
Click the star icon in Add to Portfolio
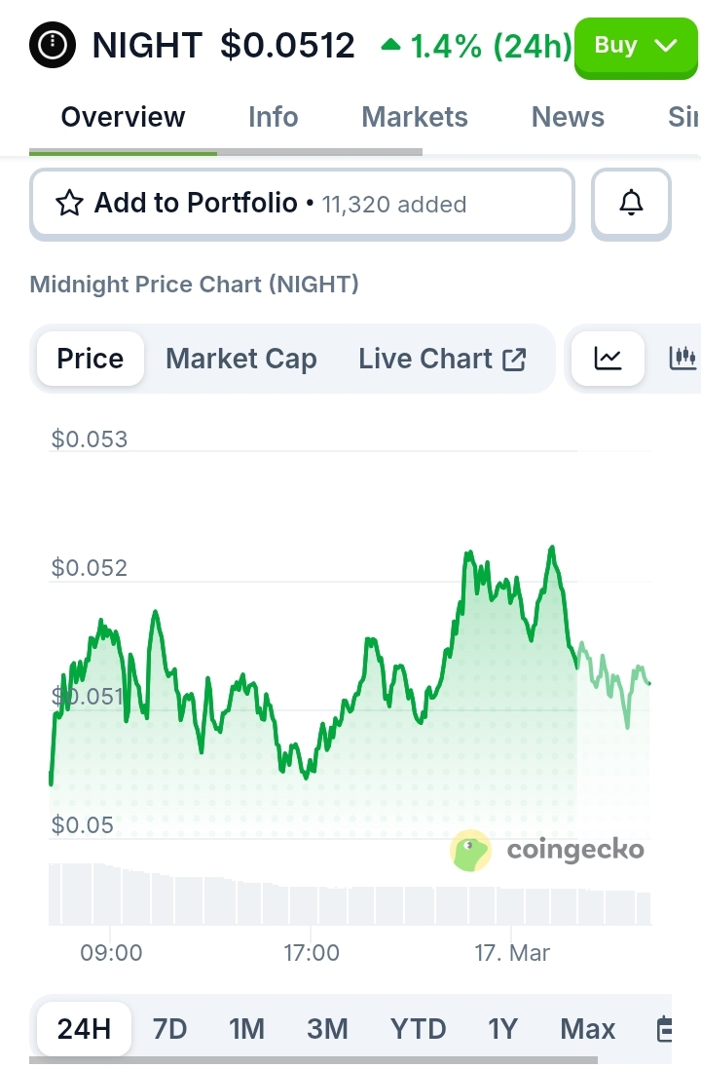tap(69, 203)
